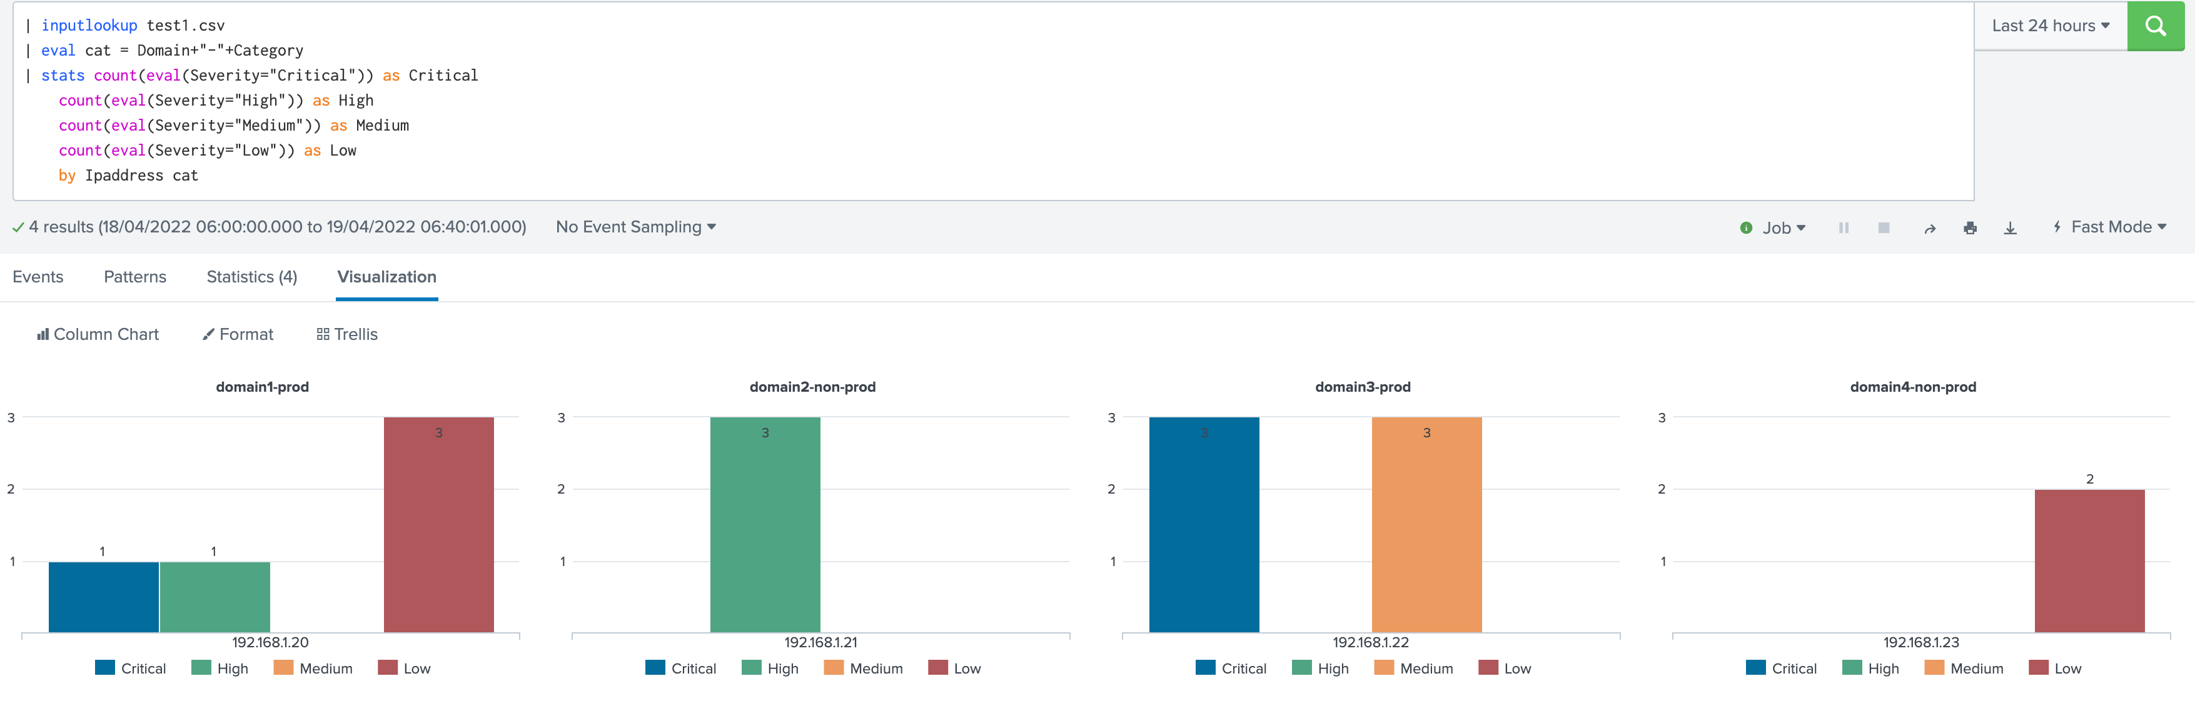
Task: Run the search with the magnifier button
Action: click(2156, 26)
